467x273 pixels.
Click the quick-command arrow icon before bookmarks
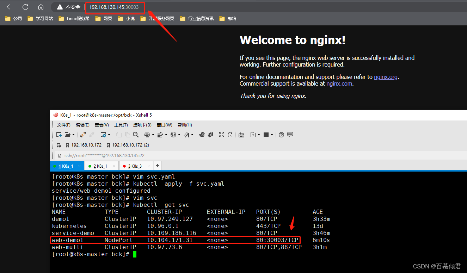[x=59, y=145]
